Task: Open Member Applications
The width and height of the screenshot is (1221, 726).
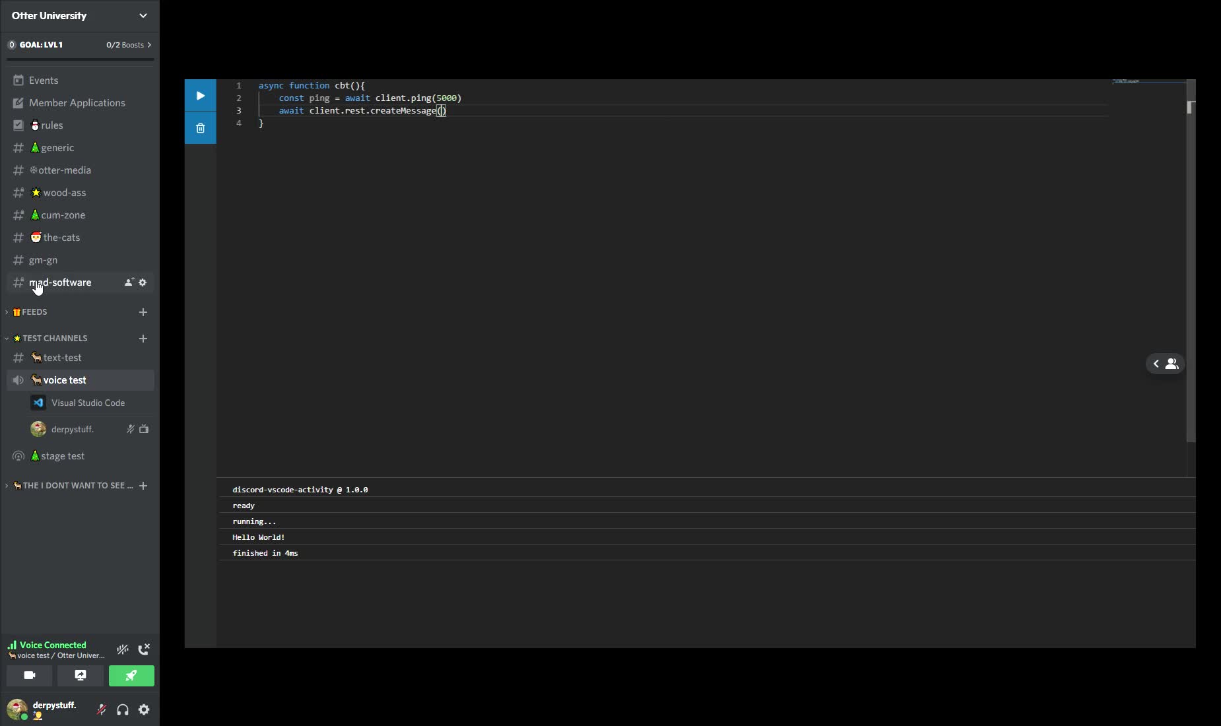Action: click(x=77, y=102)
